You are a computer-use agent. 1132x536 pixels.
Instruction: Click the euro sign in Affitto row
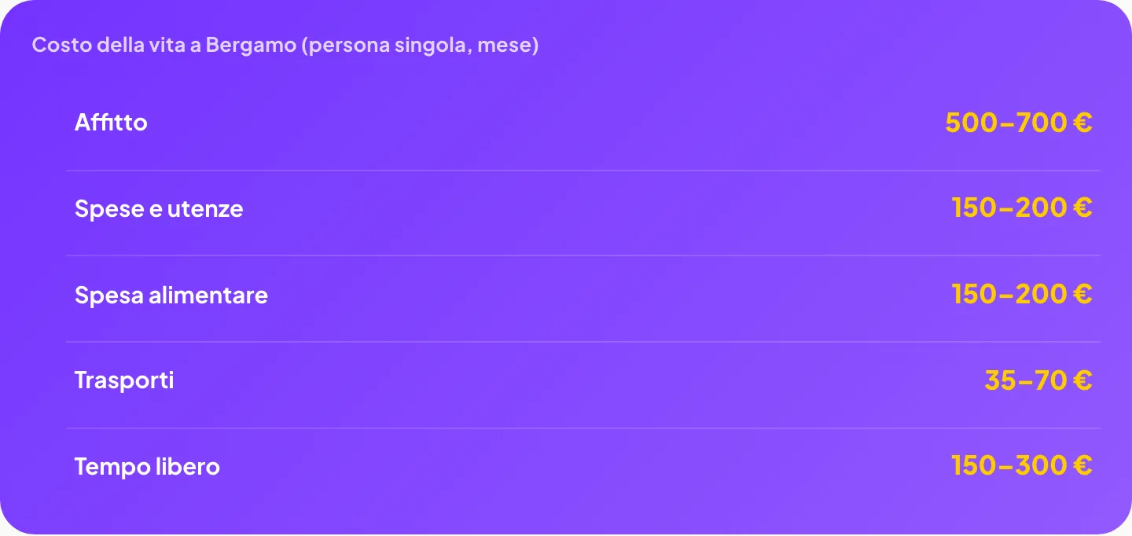(1082, 123)
